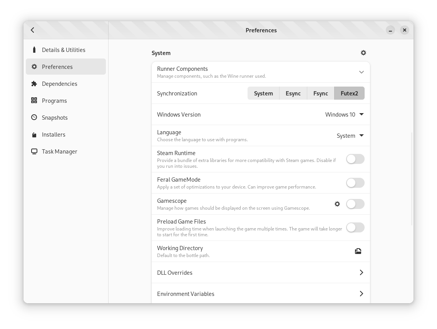Click the Snapshots clock icon
This screenshot has height=329, width=437.
(34, 117)
